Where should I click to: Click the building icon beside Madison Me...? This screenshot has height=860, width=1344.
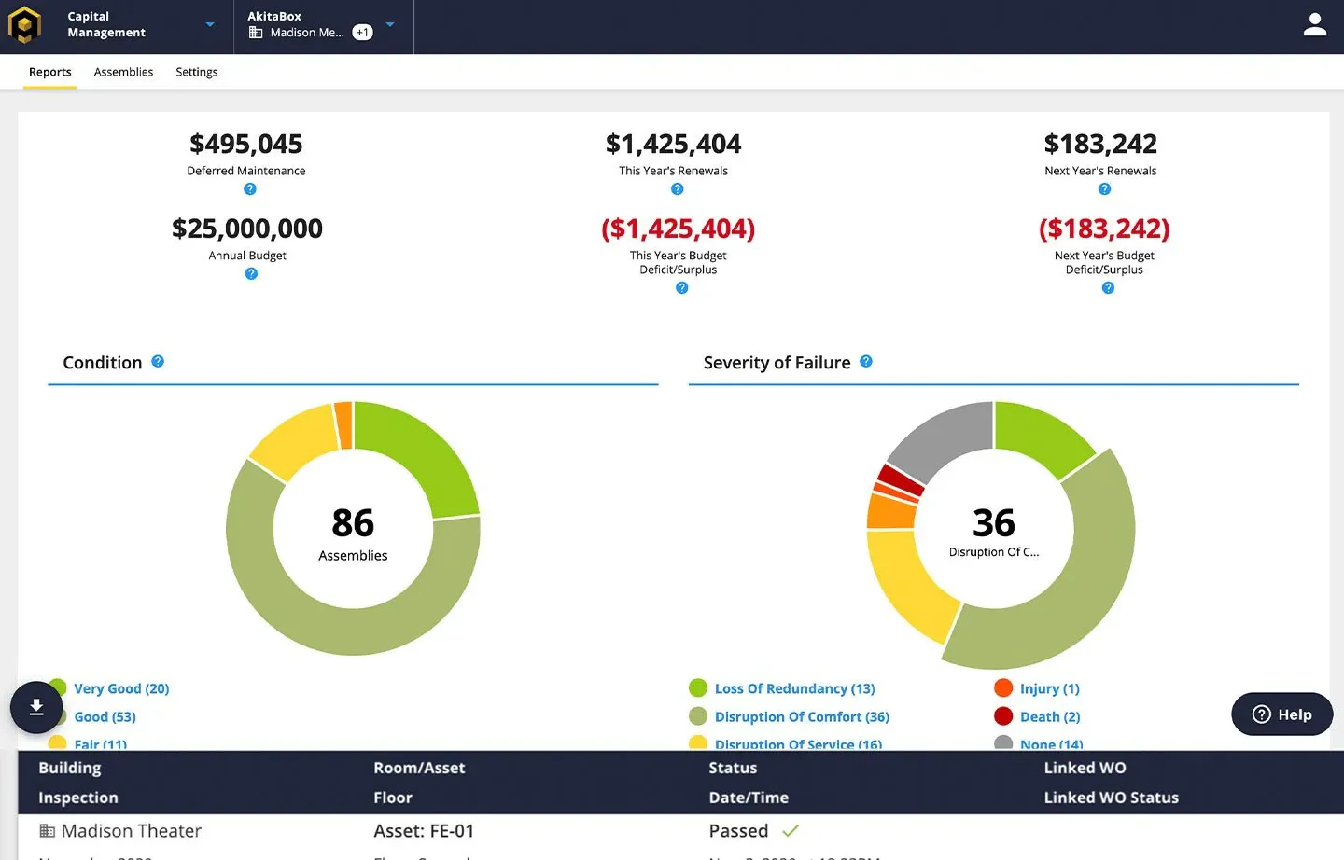[256, 33]
